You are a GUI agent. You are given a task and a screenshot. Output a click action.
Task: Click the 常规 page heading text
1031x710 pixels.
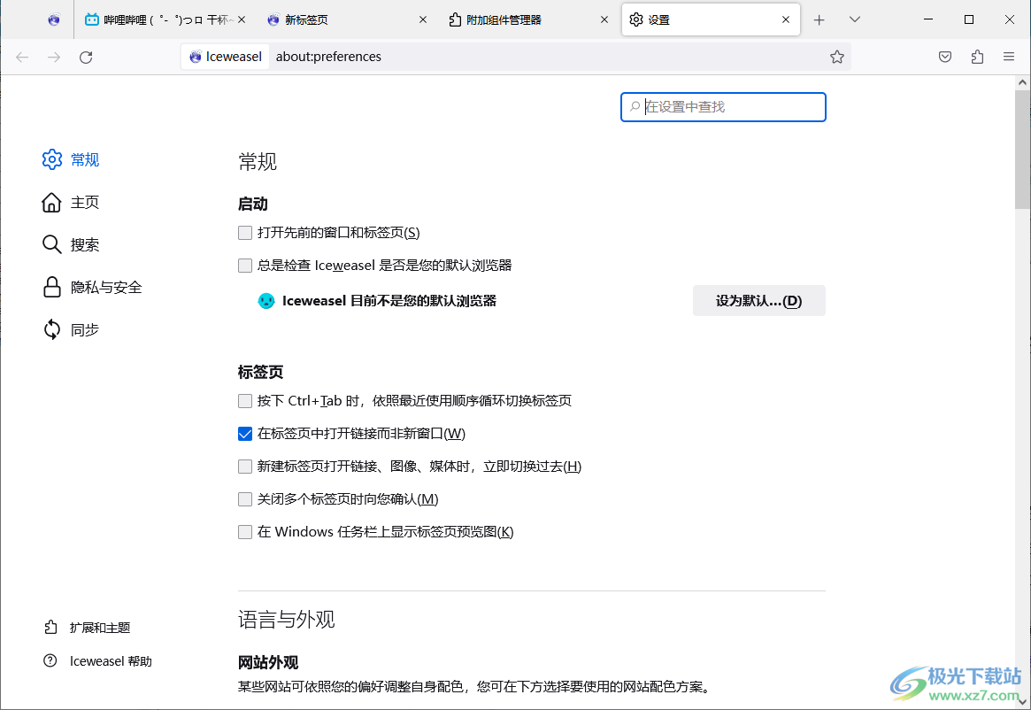258,161
